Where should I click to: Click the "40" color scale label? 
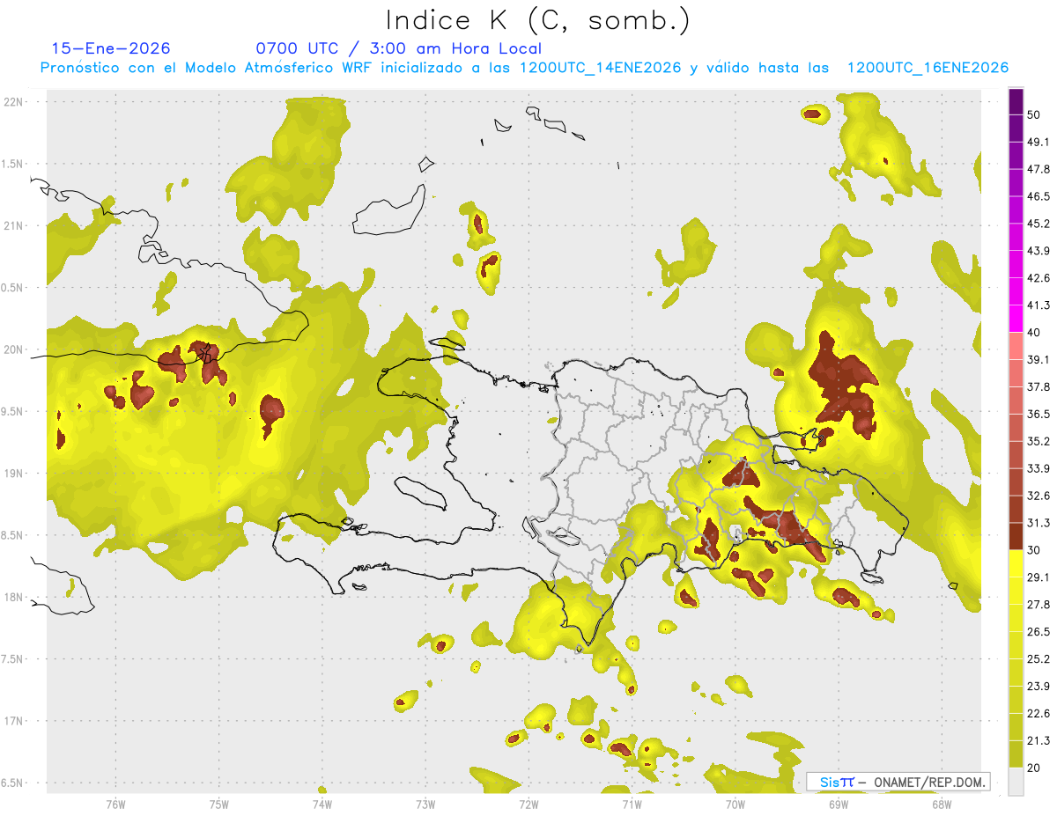tap(1034, 333)
